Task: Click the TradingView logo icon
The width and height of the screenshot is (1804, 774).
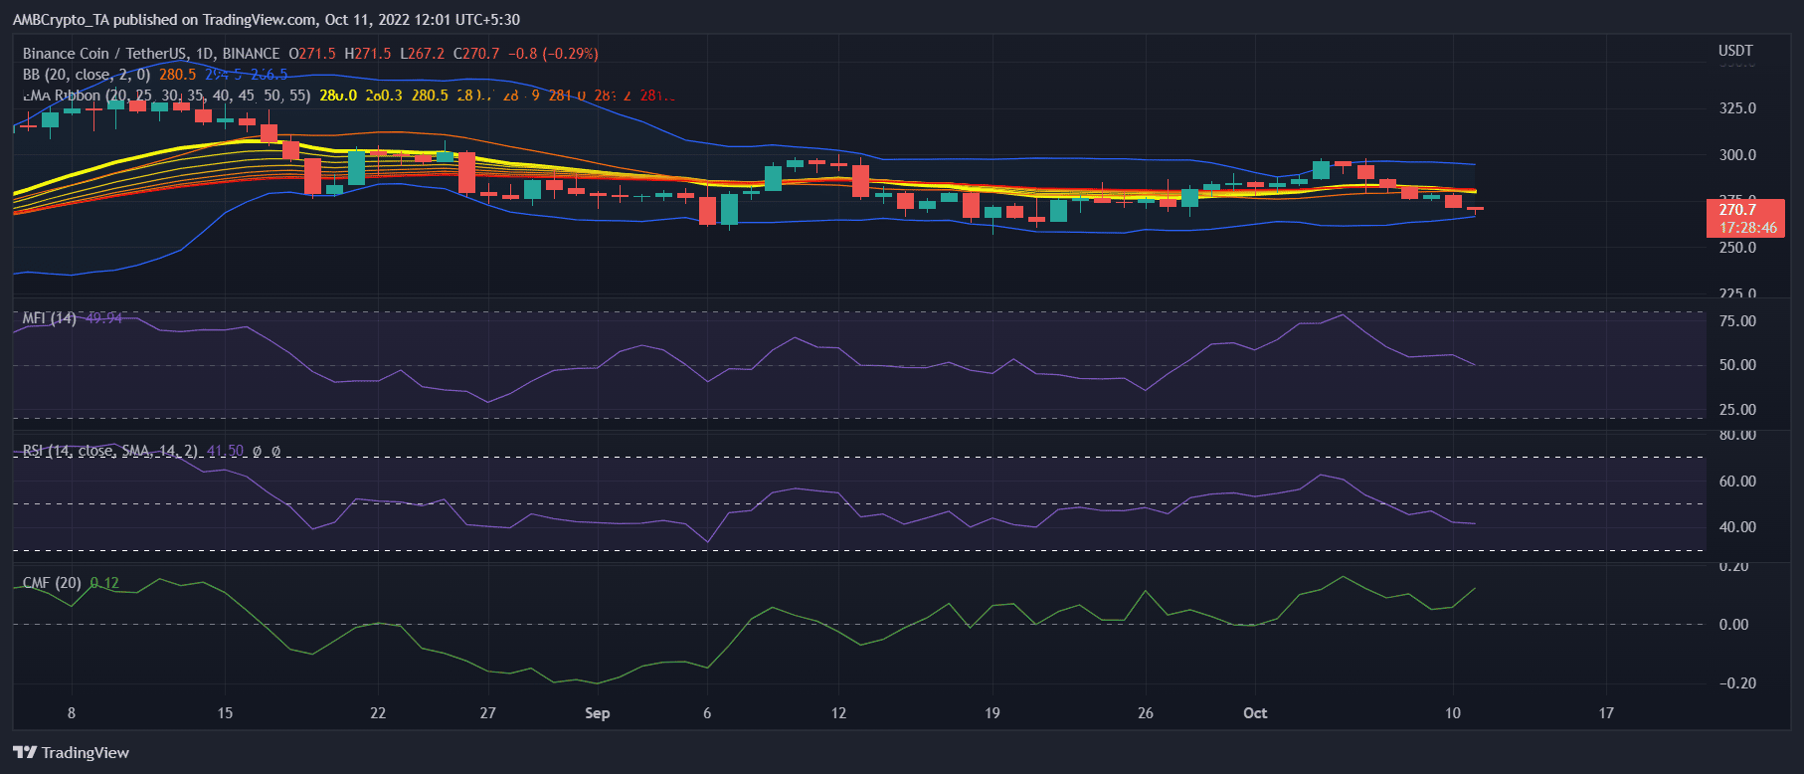Action: tap(25, 752)
